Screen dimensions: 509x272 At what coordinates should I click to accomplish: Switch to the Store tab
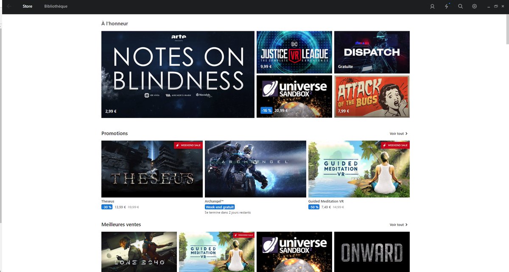click(x=28, y=6)
